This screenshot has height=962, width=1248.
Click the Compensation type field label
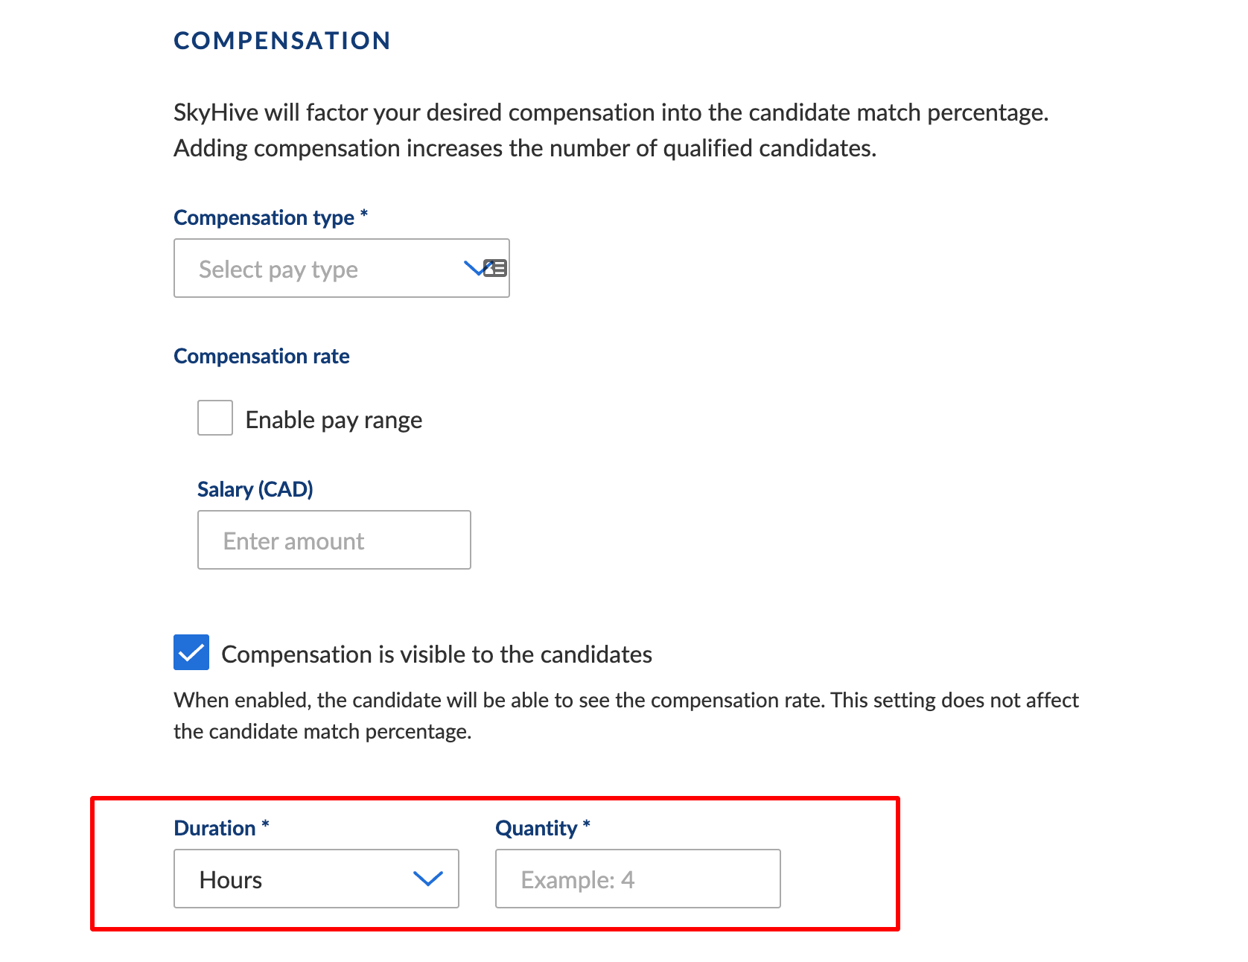click(271, 217)
